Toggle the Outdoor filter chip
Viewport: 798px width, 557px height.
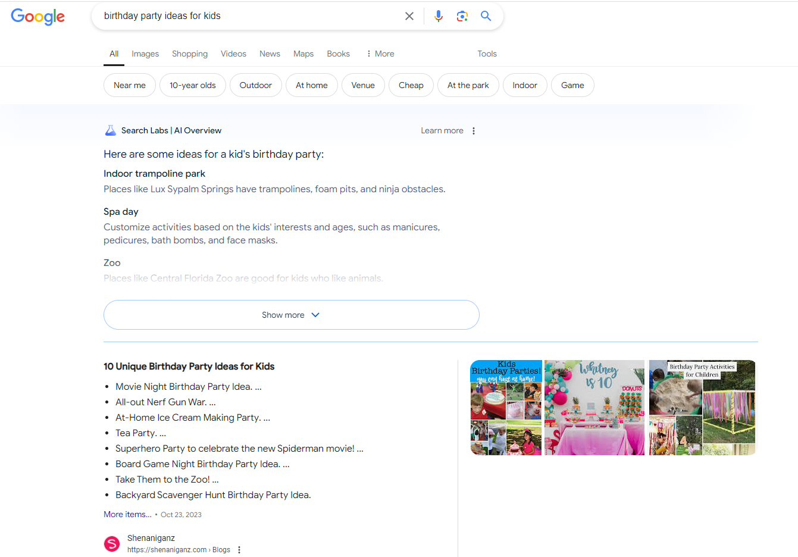coord(255,85)
